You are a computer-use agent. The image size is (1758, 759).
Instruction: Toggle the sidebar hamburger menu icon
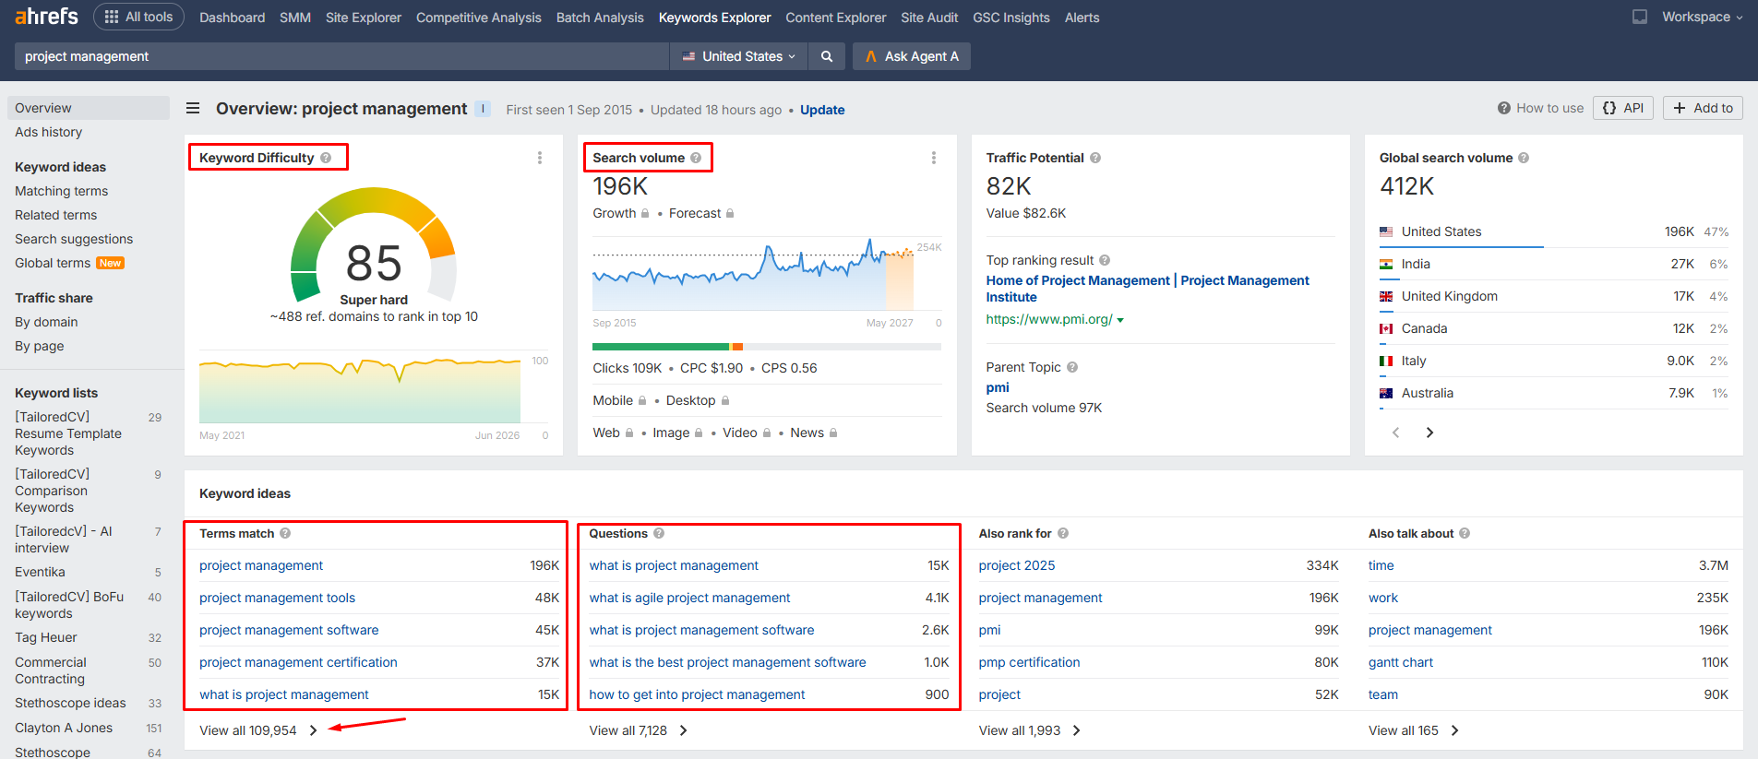click(x=193, y=108)
